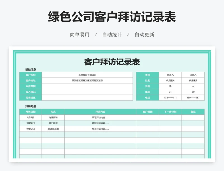Select the 需求描述 label cell
Screen dimensions: 224x171
[31, 98]
